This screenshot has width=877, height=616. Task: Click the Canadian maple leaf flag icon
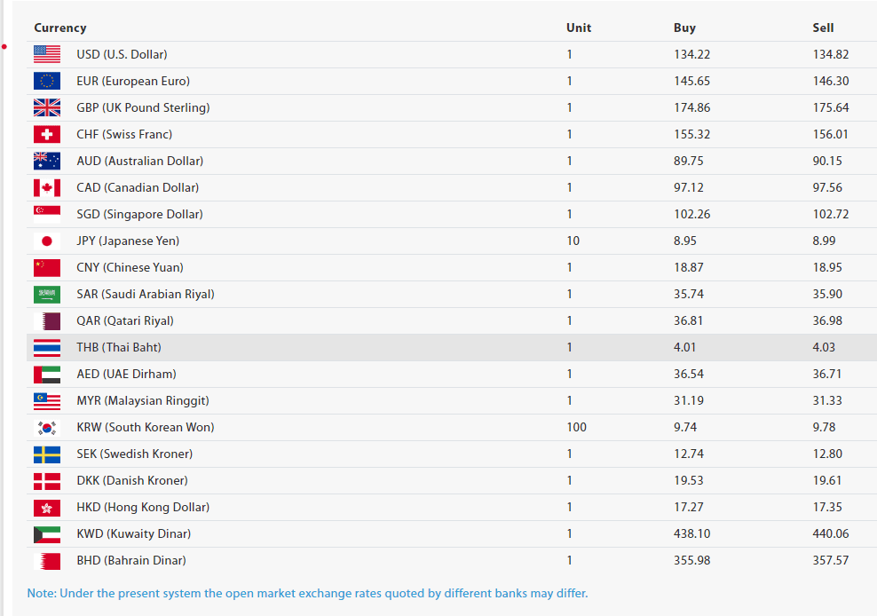point(47,187)
